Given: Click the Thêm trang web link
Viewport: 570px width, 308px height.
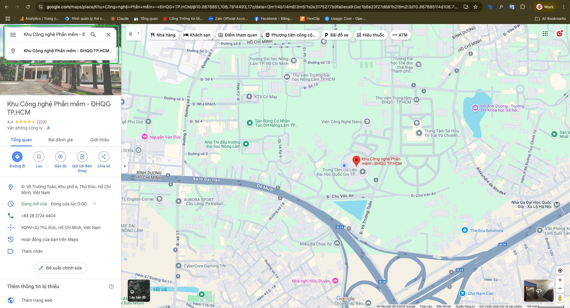Looking at the screenshot, I should coord(37,300).
